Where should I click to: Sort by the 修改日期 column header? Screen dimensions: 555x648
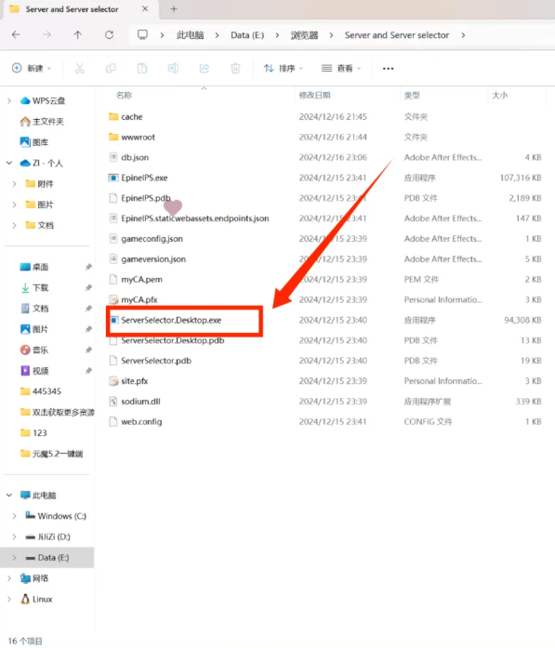coord(315,95)
